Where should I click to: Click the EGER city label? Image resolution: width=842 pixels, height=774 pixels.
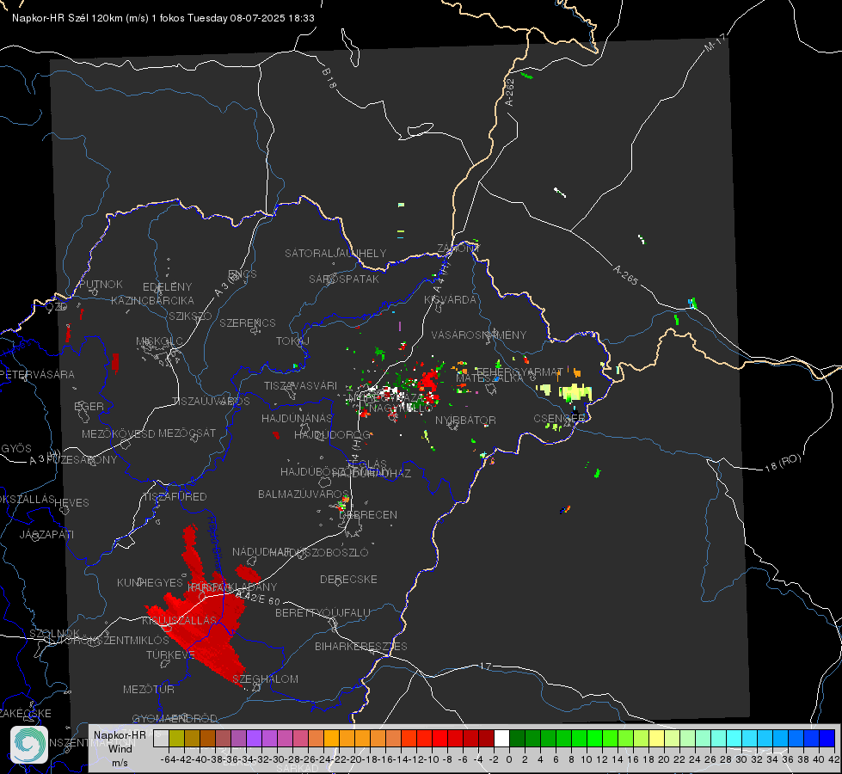[x=89, y=406]
